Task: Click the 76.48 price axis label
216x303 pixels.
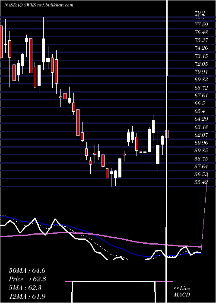Action: (x=201, y=32)
